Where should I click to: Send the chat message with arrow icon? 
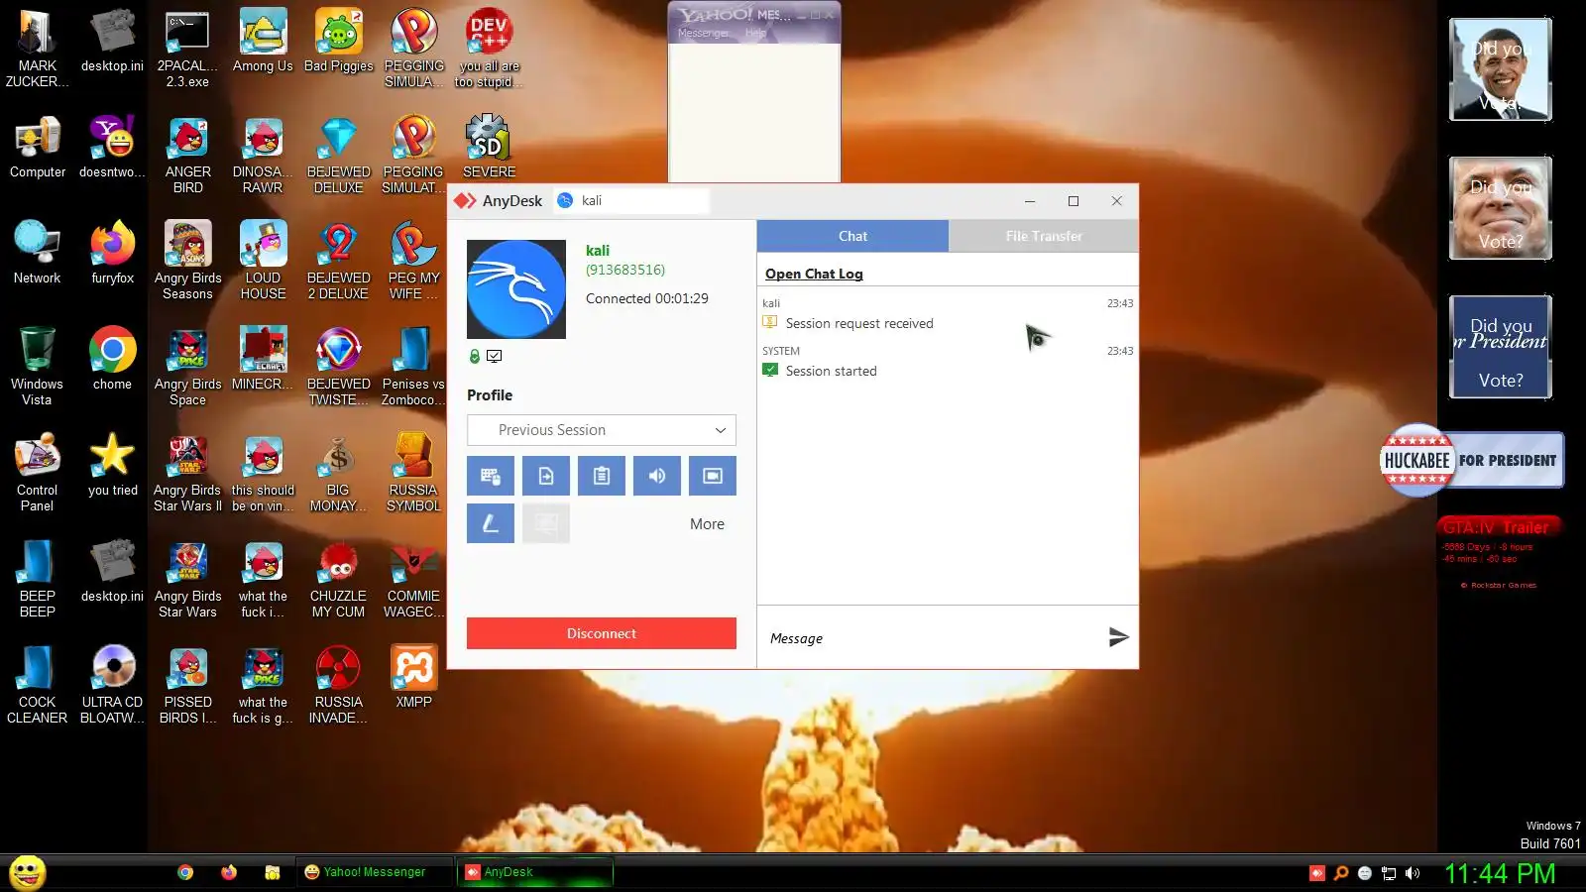tap(1118, 637)
